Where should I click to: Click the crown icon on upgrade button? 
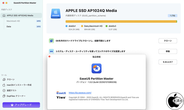(12, 105)
